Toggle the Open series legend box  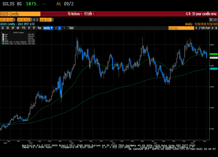coord(3,34)
